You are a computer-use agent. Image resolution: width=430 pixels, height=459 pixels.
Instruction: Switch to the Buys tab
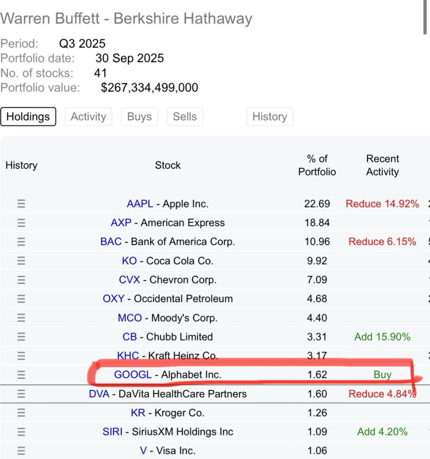(x=139, y=117)
